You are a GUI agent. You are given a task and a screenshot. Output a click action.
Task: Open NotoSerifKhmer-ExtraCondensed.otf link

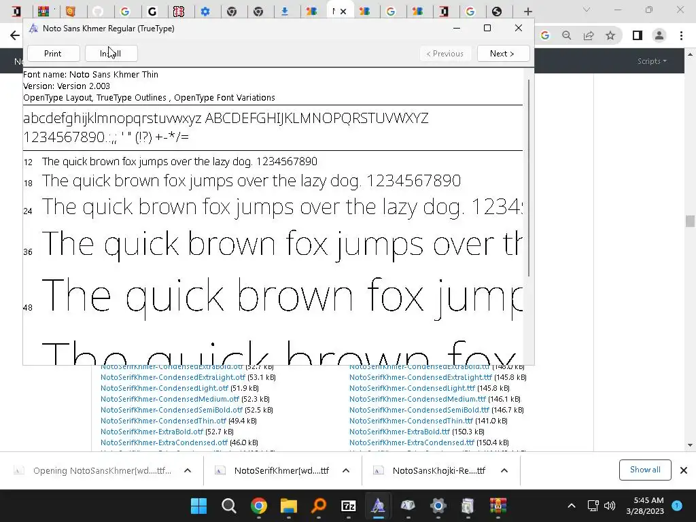click(164, 442)
